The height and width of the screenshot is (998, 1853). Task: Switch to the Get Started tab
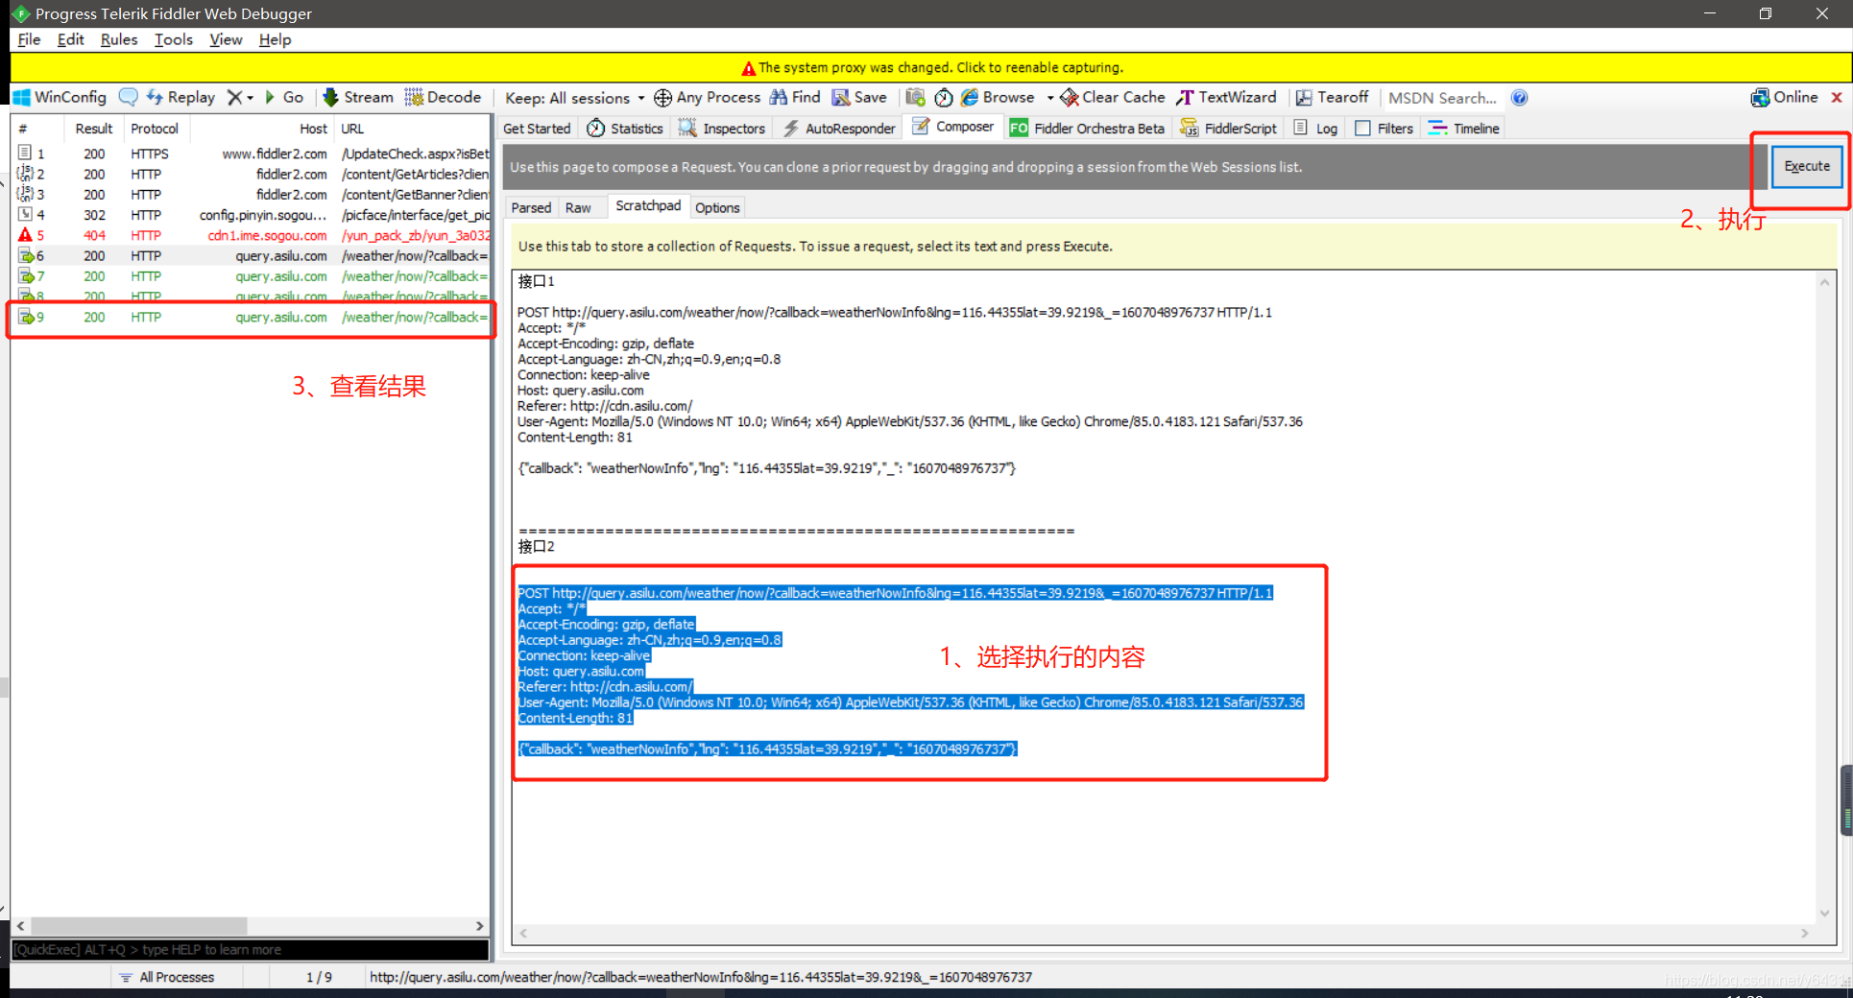click(x=537, y=128)
